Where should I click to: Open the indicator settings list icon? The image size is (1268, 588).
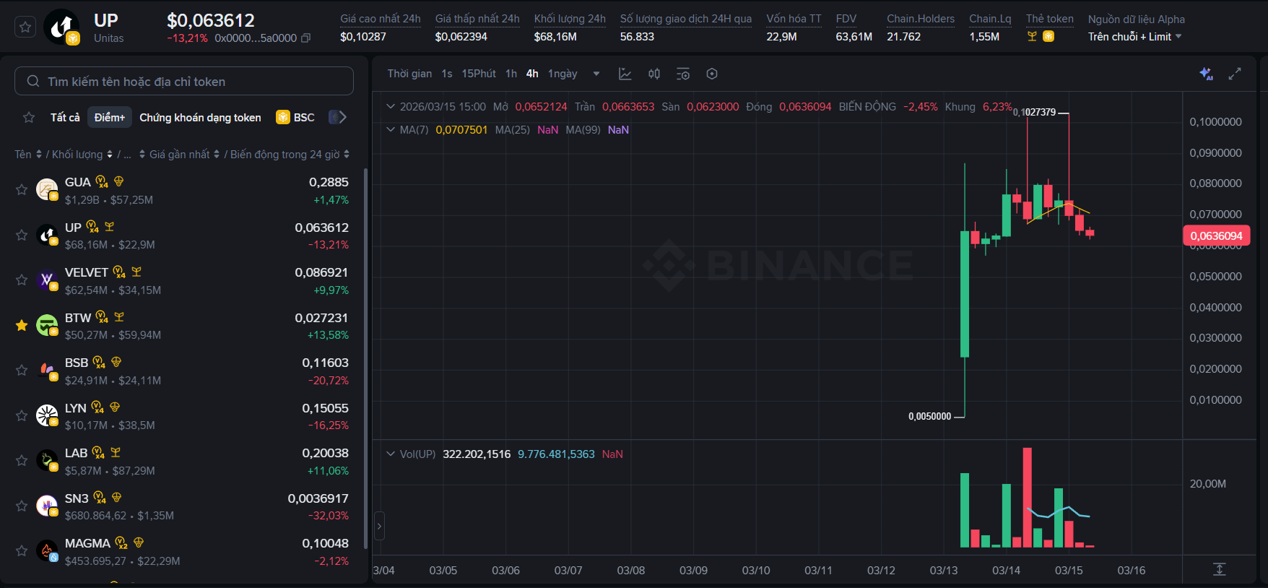(683, 74)
